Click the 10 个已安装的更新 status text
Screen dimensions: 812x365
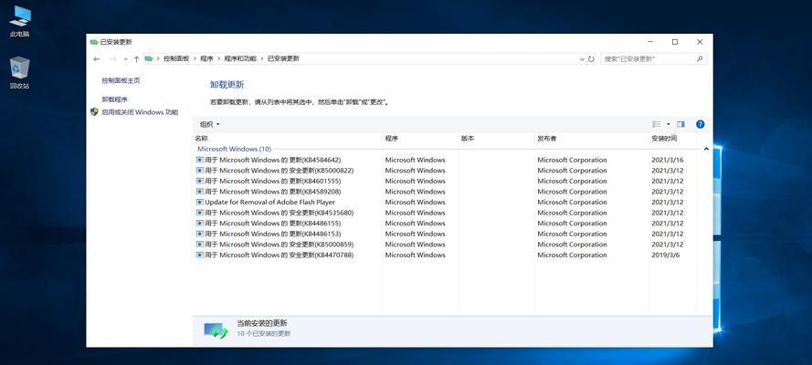264,334
